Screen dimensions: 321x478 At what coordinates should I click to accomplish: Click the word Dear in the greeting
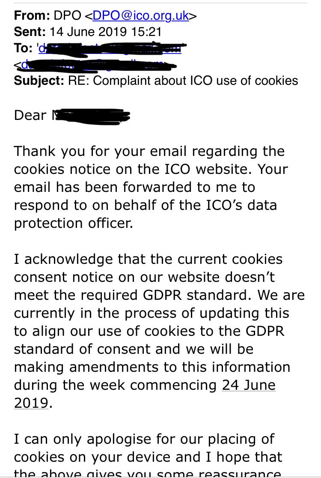30,115
